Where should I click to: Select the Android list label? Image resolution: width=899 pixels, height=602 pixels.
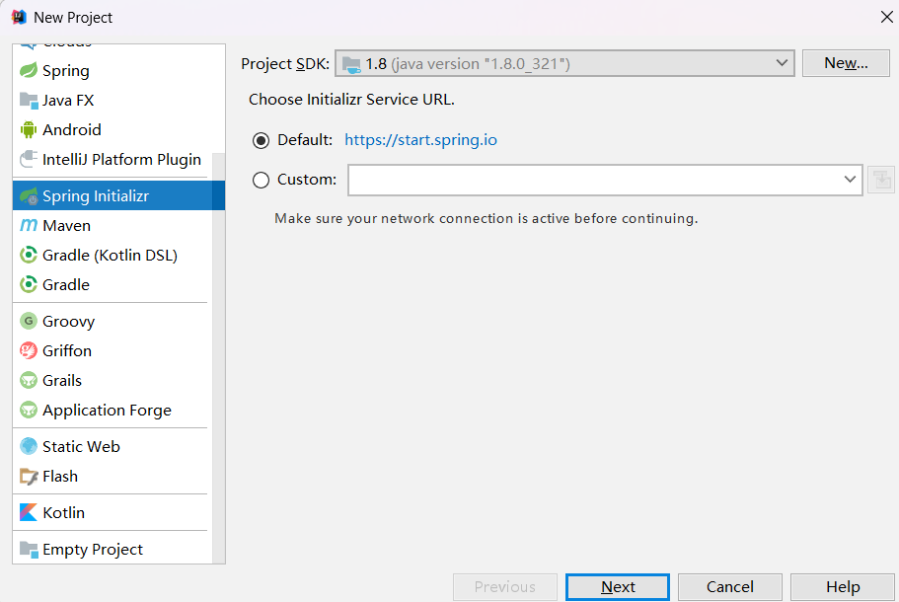coord(72,130)
